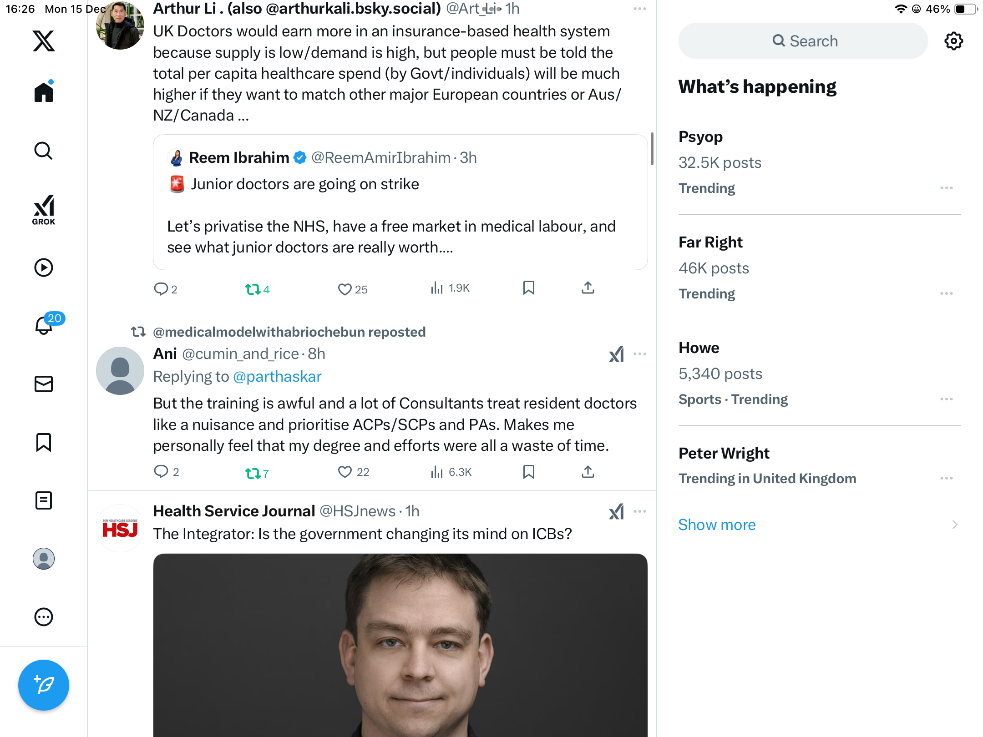The width and height of the screenshot is (983, 737).
Task: Toggle repost on Ani's post
Action: pos(253,473)
